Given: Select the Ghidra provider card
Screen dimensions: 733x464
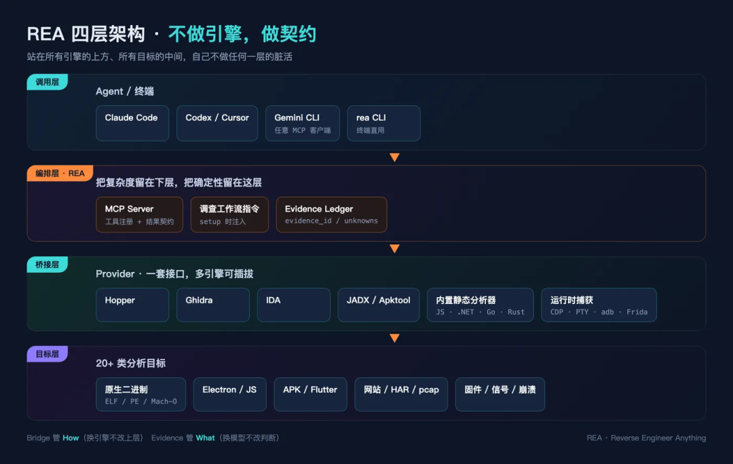Looking at the screenshot, I should (x=213, y=305).
